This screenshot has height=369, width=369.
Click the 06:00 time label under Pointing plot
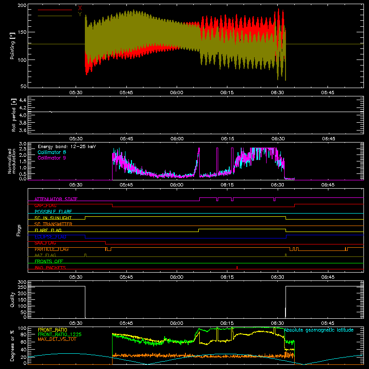coord(177,93)
